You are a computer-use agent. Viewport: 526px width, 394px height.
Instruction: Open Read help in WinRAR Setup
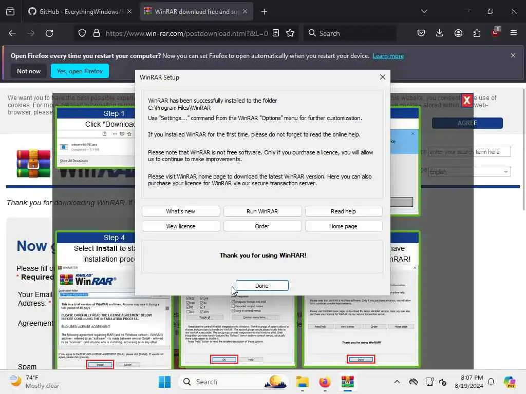point(343,211)
